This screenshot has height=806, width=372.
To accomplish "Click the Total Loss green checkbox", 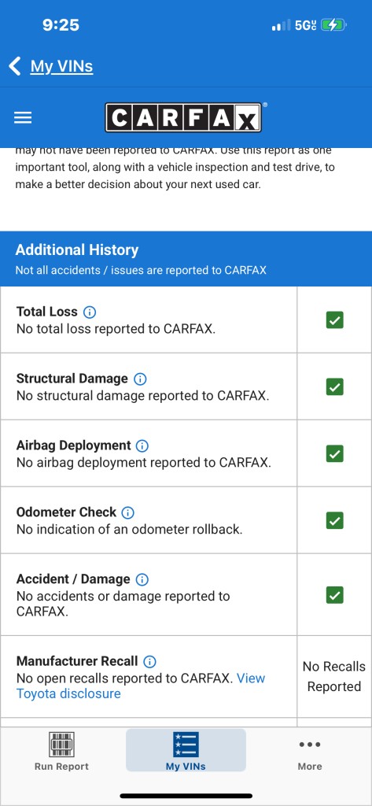I will point(334,320).
